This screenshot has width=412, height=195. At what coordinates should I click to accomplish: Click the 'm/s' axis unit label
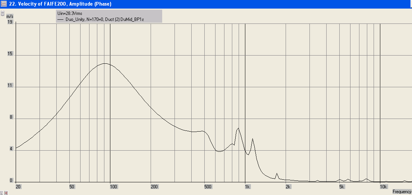[10, 16]
